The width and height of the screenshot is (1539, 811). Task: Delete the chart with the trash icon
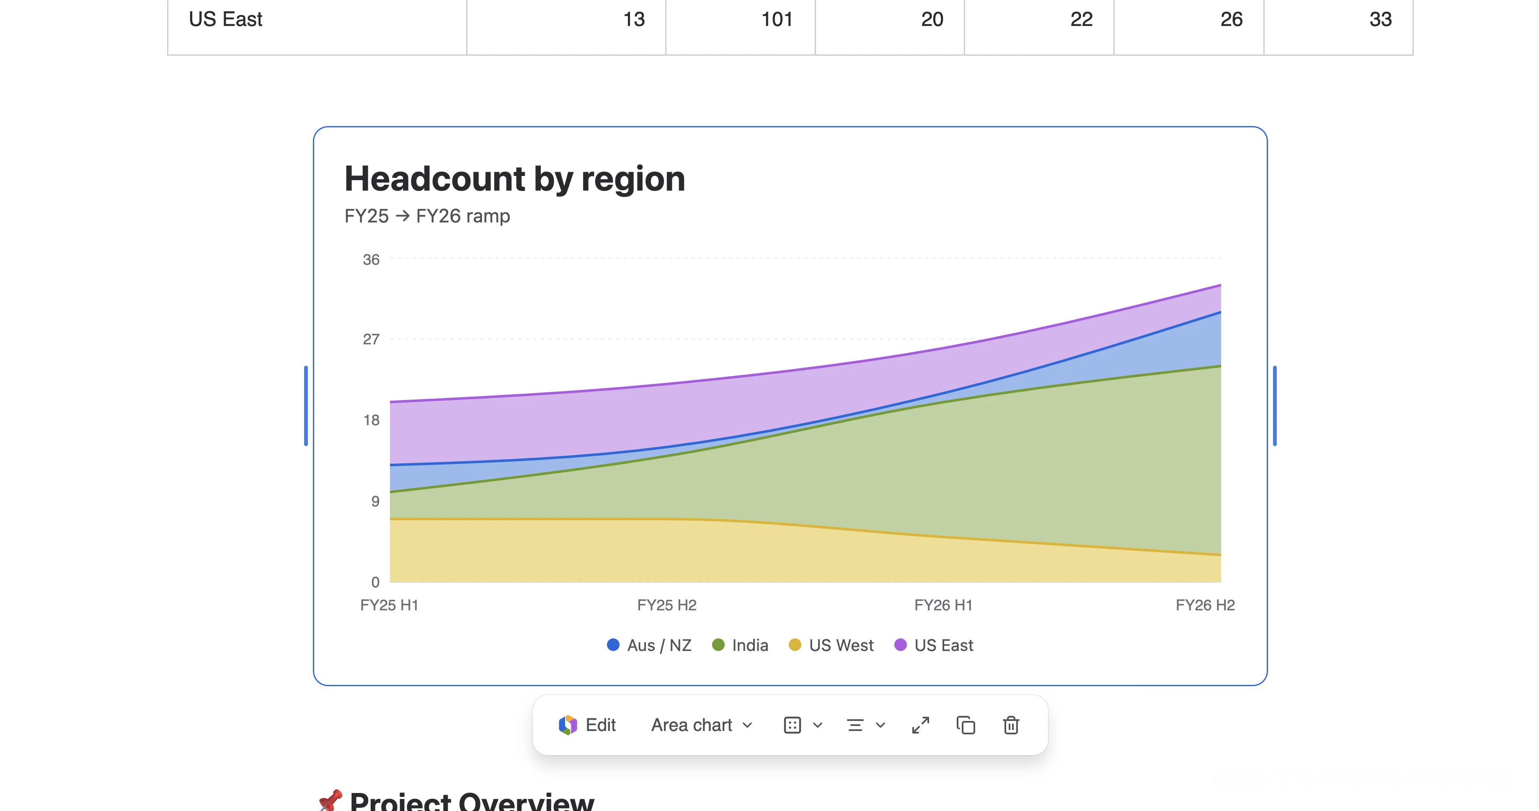(1011, 726)
